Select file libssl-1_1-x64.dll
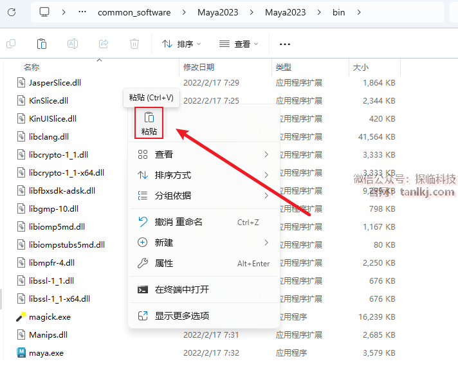 [x=60, y=299]
